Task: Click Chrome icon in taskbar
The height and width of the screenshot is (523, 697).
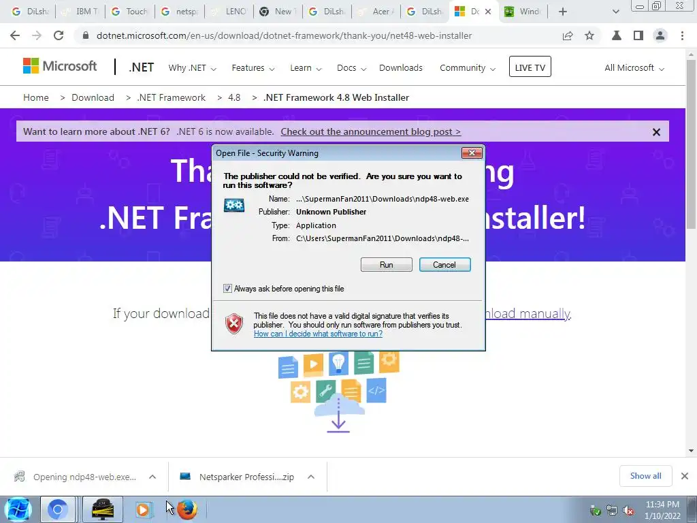Action: click(x=58, y=509)
